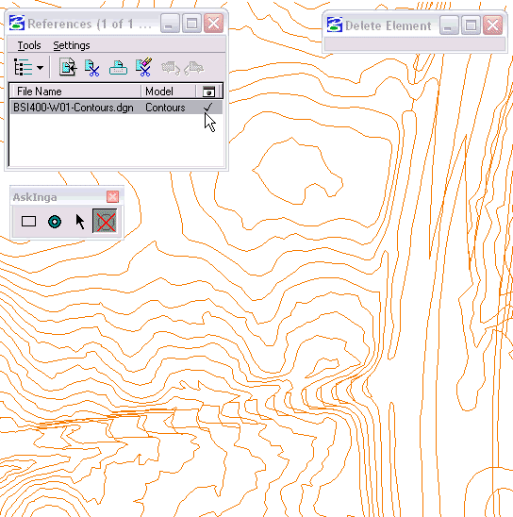Open the Settings menu

coord(72,45)
